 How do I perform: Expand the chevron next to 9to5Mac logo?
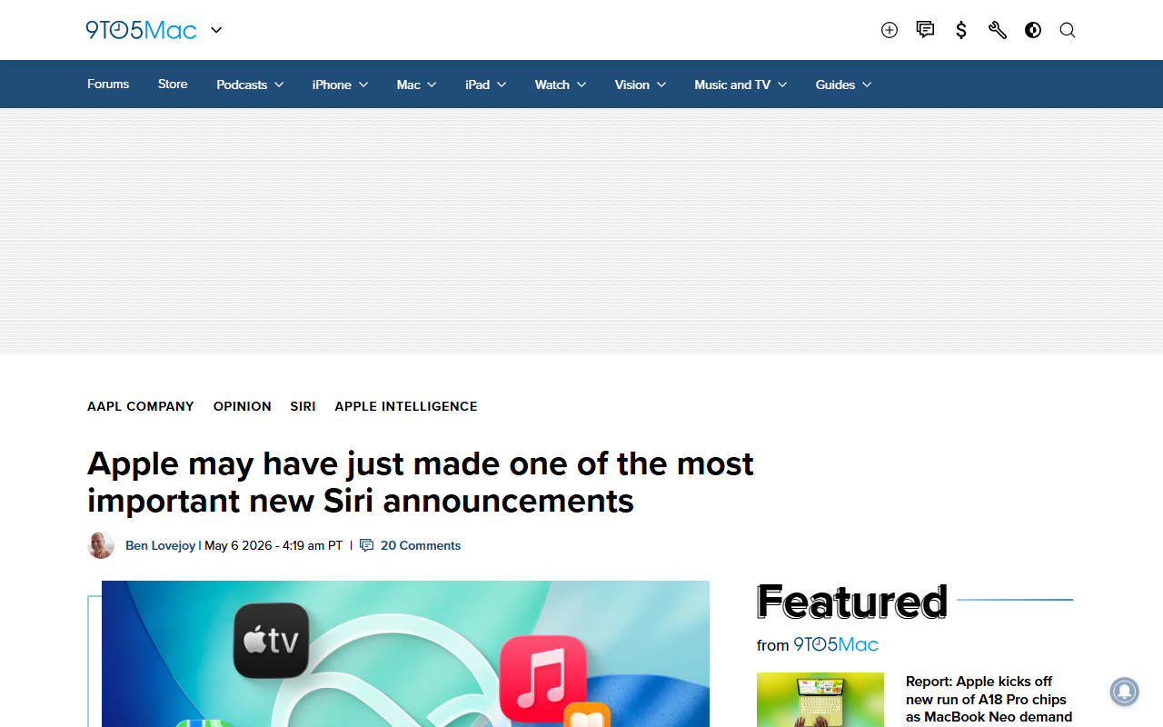pyautogui.click(x=216, y=30)
